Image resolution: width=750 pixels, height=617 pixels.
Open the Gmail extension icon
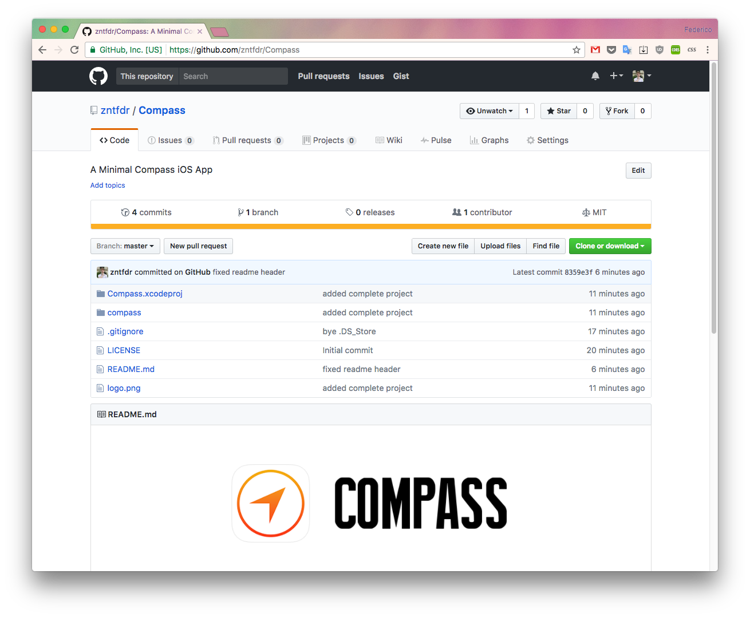[595, 50]
